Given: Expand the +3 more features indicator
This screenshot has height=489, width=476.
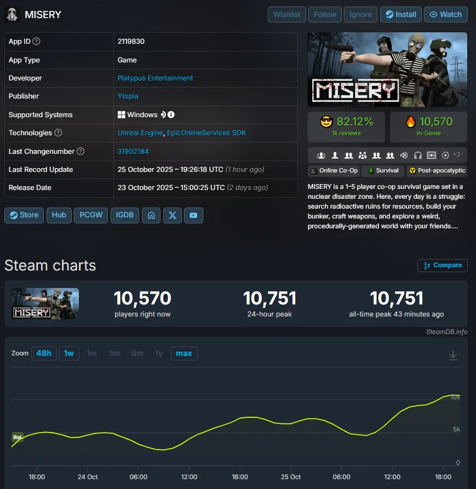Looking at the screenshot, I should pos(457,154).
